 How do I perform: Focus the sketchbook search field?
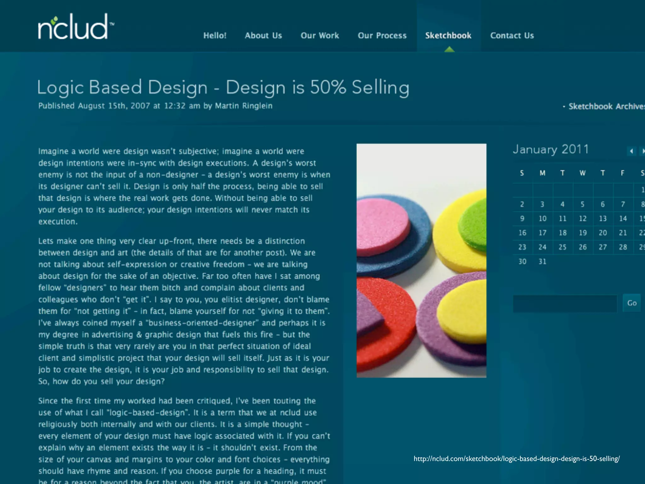(x=565, y=303)
